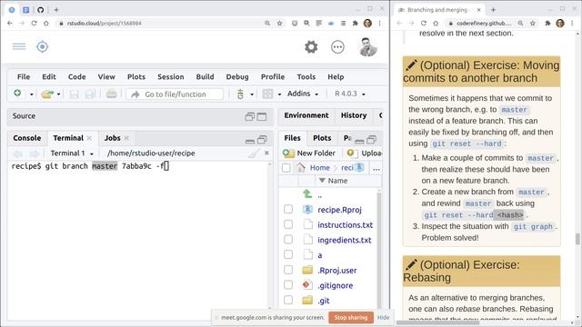Open the Tools menu
The image size is (582, 327).
pos(306,76)
